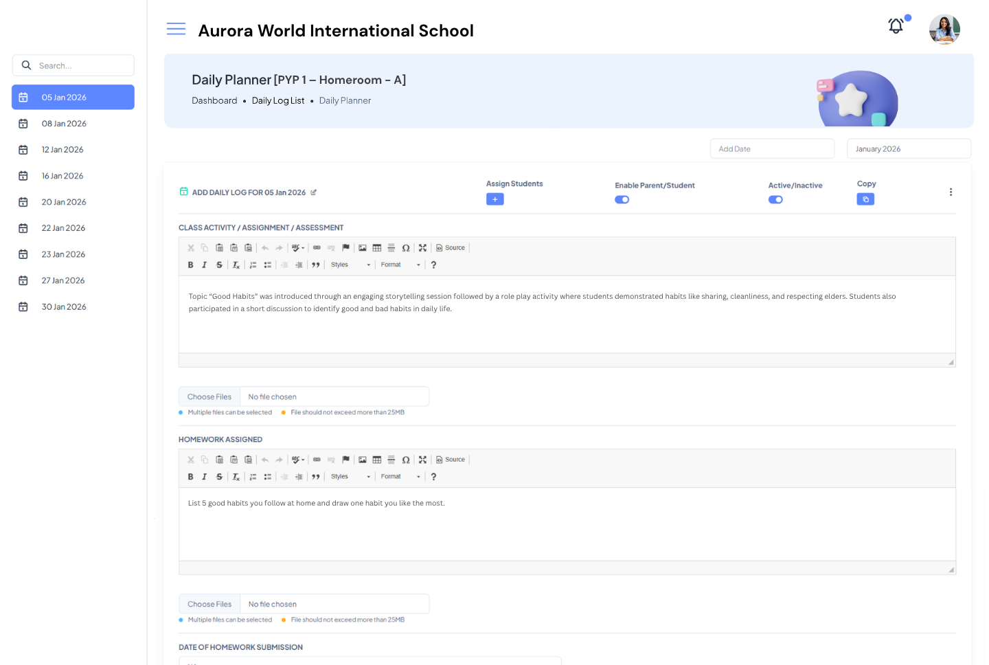Click the Assign Students plus button

(x=494, y=199)
